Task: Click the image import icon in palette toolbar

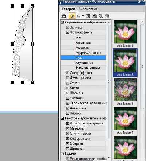Action: point(94,16)
